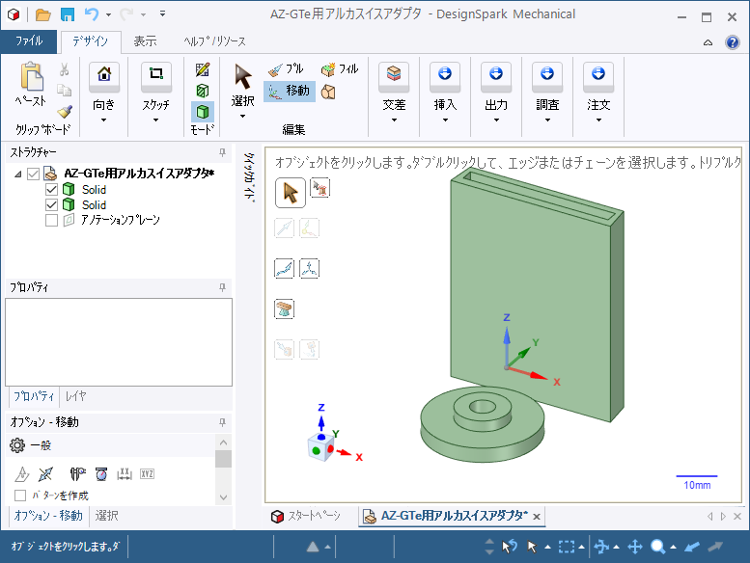Collapse the root tree node triangle
Image resolution: width=750 pixels, height=563 pixels.
tap(18, 174)
